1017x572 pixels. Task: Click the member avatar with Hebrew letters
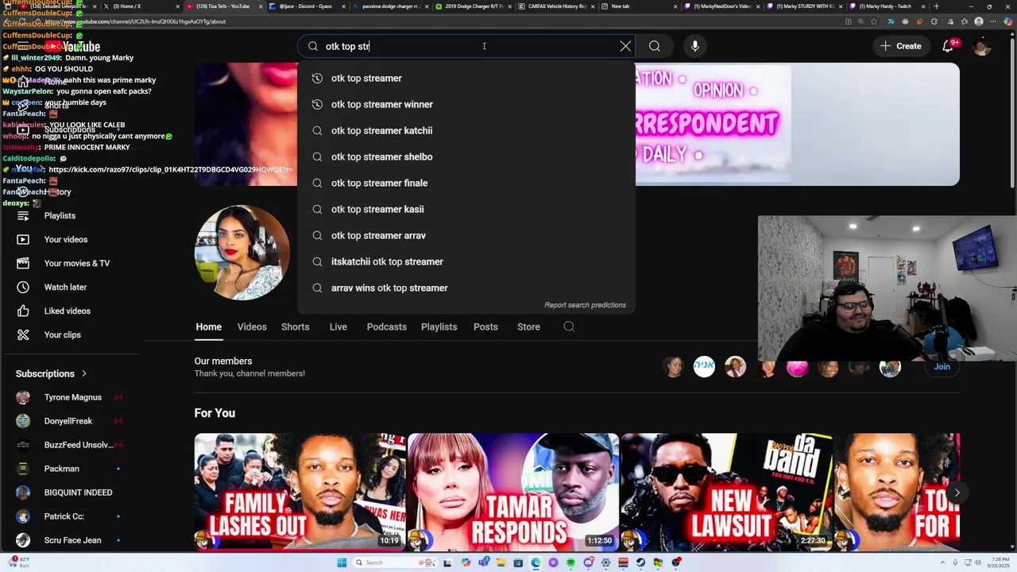click(704, 367)
